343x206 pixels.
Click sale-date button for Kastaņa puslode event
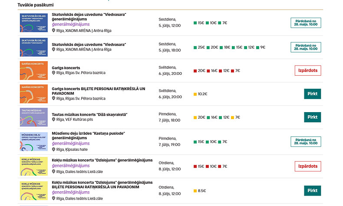306,142
